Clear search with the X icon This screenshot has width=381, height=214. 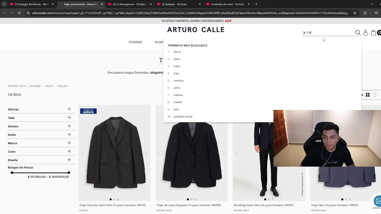click(305, 33)
